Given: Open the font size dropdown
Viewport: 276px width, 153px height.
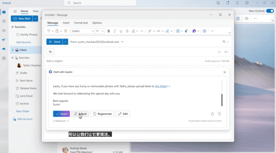Looking at the screenshot, I should 100,31.
